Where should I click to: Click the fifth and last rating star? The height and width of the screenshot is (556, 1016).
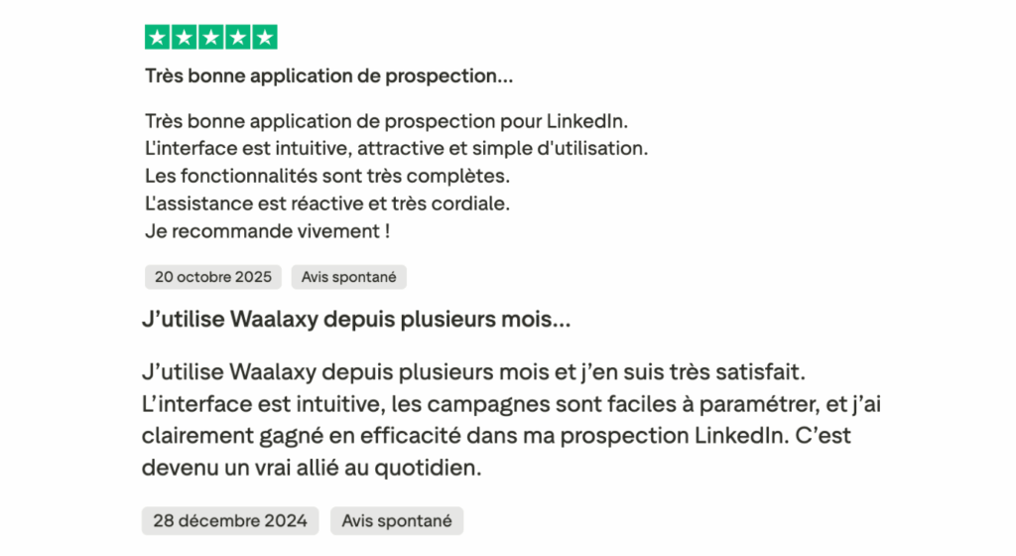(x=264, y=38)
